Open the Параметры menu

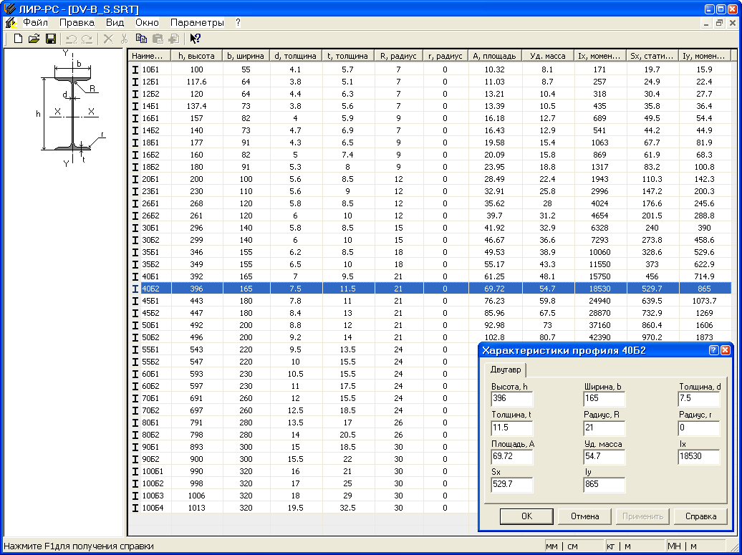pyautogui.click(x=197, y=23)
